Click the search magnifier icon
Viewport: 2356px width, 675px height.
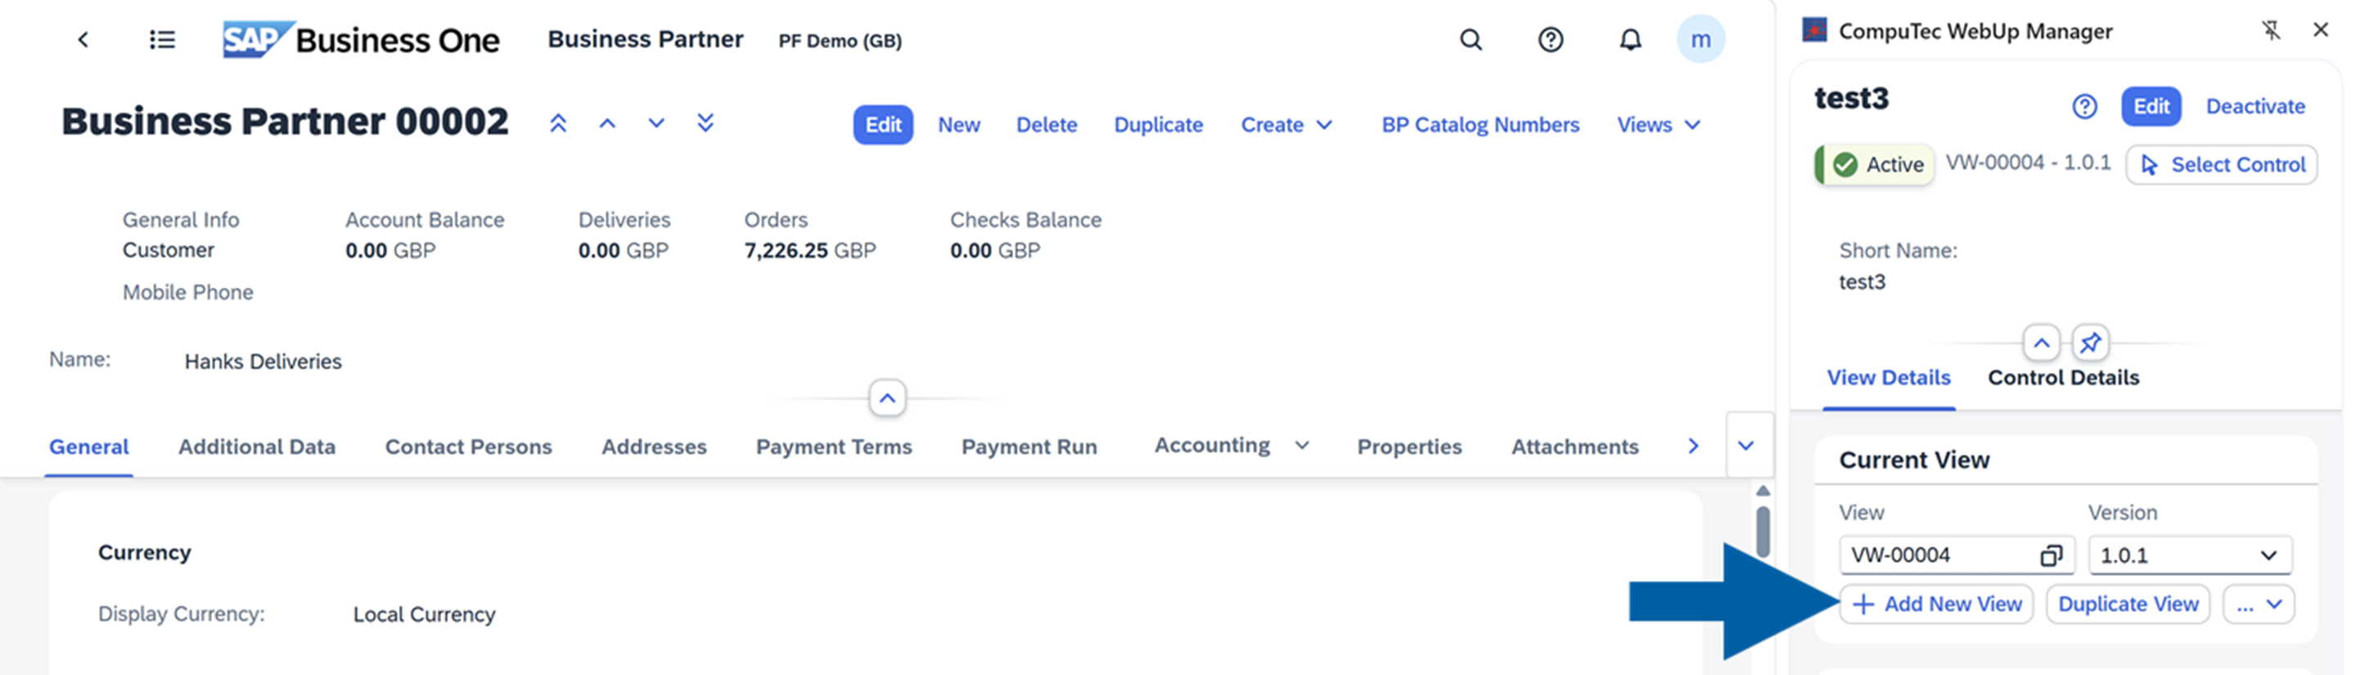point(1470,39)
